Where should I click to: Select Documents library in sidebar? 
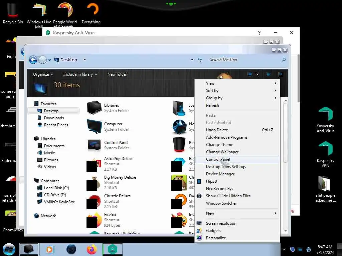tap(54, 146)
